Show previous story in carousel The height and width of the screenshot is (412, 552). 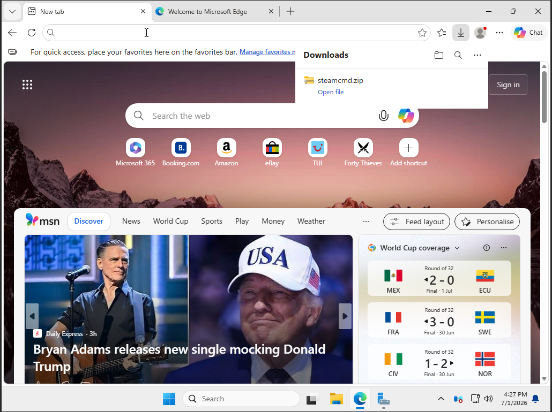click(x=32, y=316)
